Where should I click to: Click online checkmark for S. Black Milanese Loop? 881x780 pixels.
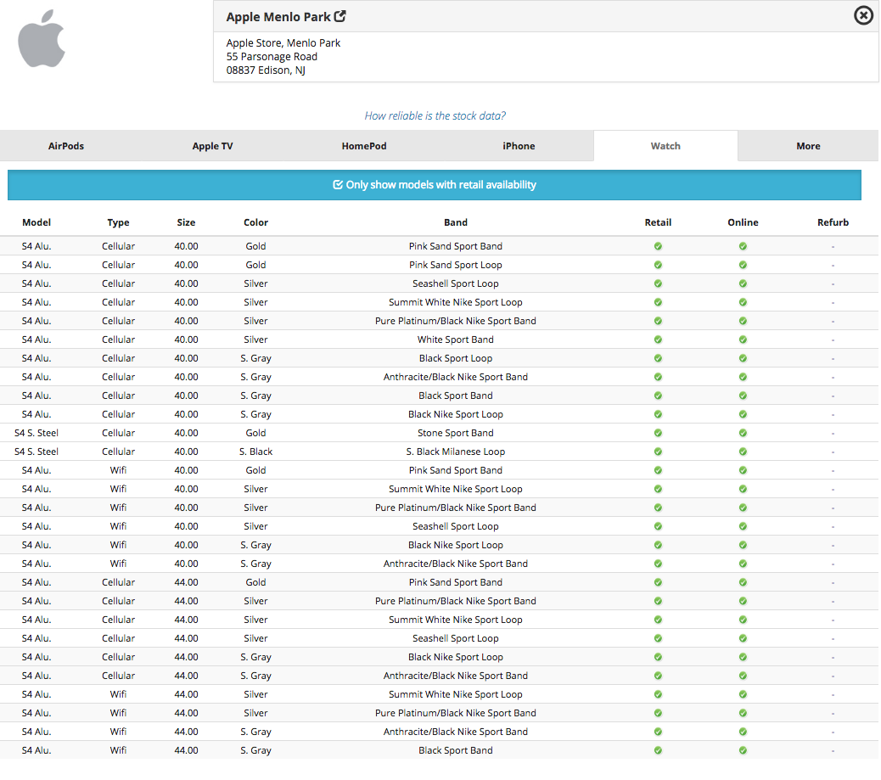tap(743, 452)
